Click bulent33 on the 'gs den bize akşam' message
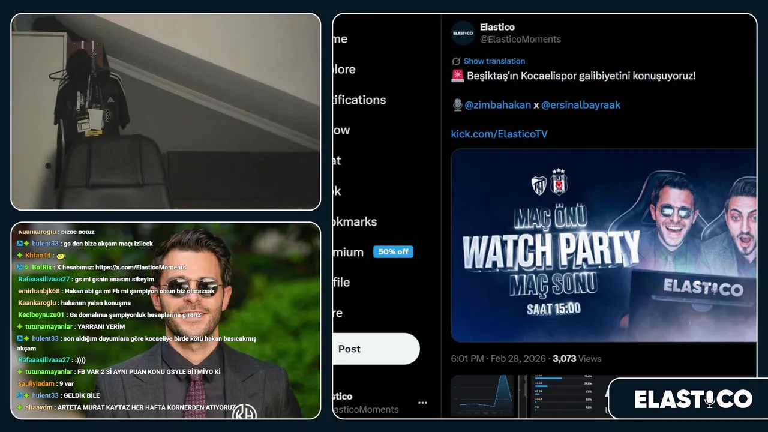768x432 pixels. point(45,244)
